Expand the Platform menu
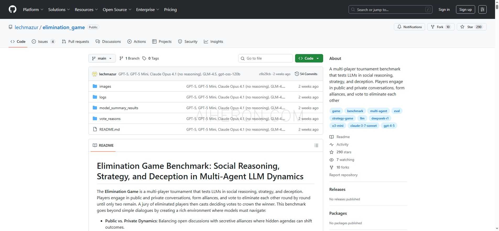This screenshot has height=231, width=499. (33, 9)
